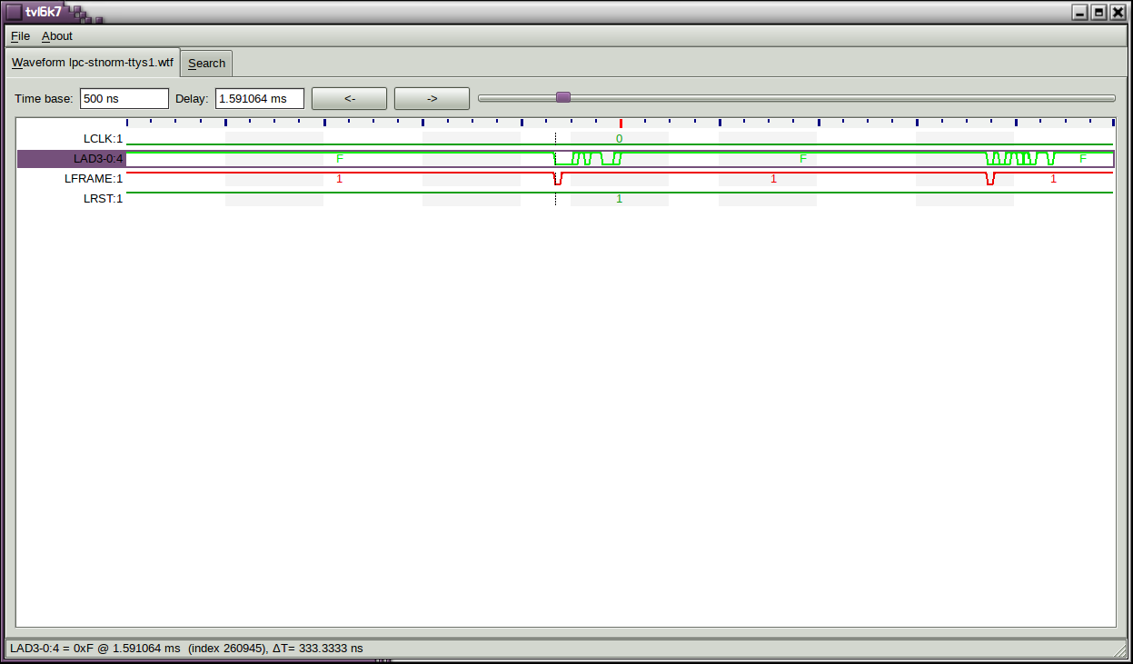Select the LAD3-0:4 signal label
Image resolution: width=1133 pixels, height=664 pixels.
(99, 159)
